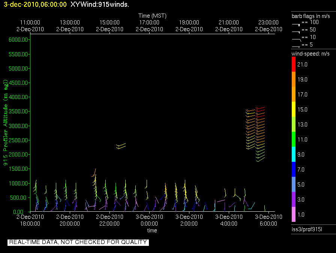Click the '5500.00' altitude axis label
This screenshot has height=253, width=336.
pos(18,54)
